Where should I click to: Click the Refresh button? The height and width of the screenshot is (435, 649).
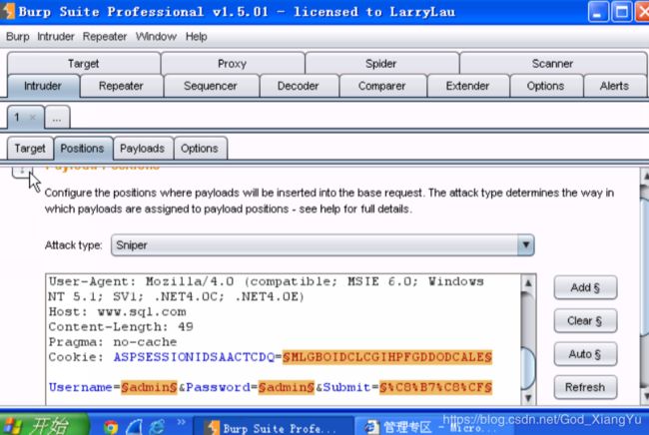[x=585, y=387]
